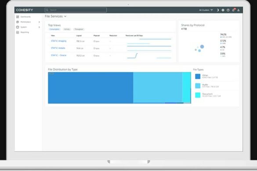Click the Dashboards sidebar icon
This screenshot has width=257, height=171.
click(x=18, y=17)
